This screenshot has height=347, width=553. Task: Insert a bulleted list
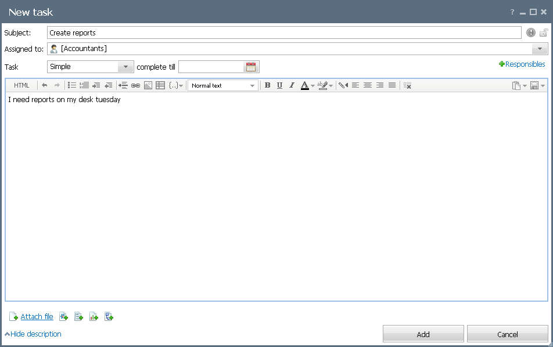coord(72,85)
